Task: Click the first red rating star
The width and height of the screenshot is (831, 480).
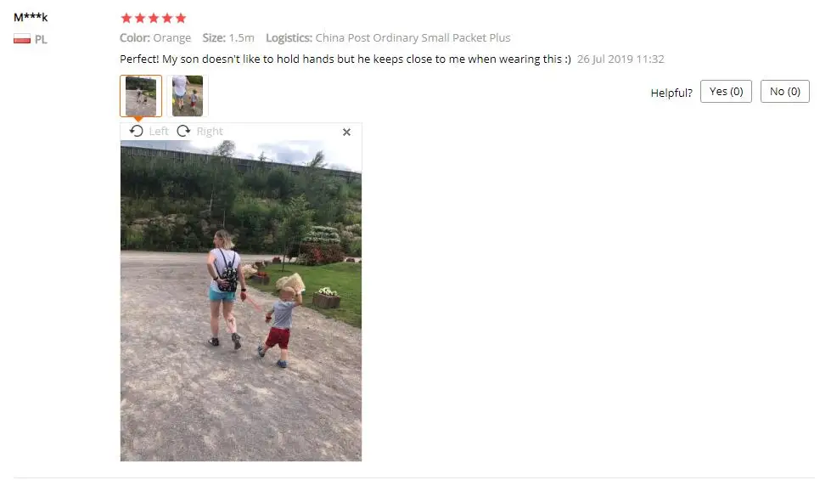Action: pos(126,19)
